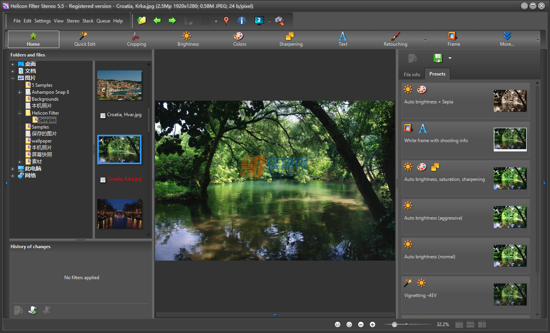The image size is (550, 333).
Task: Apply White frame with shooting info preset
Action: [x=466, y=139]
